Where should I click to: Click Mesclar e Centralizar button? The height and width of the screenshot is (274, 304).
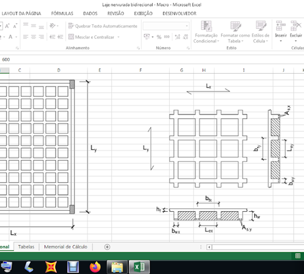[91, 37]
